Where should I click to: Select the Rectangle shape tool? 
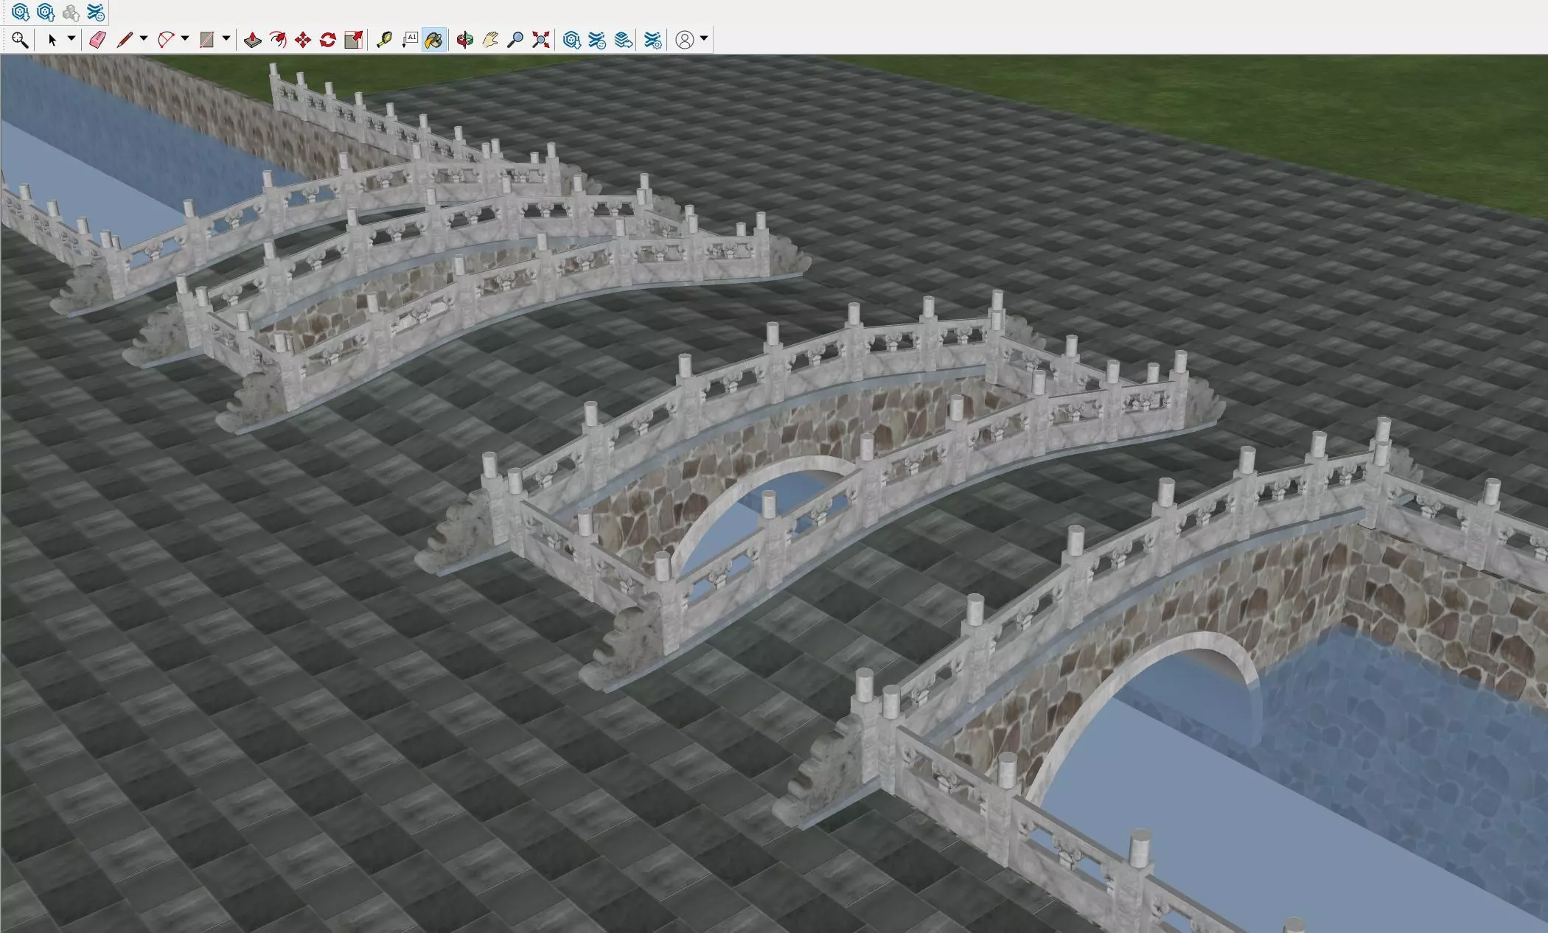tap(207, 40)
